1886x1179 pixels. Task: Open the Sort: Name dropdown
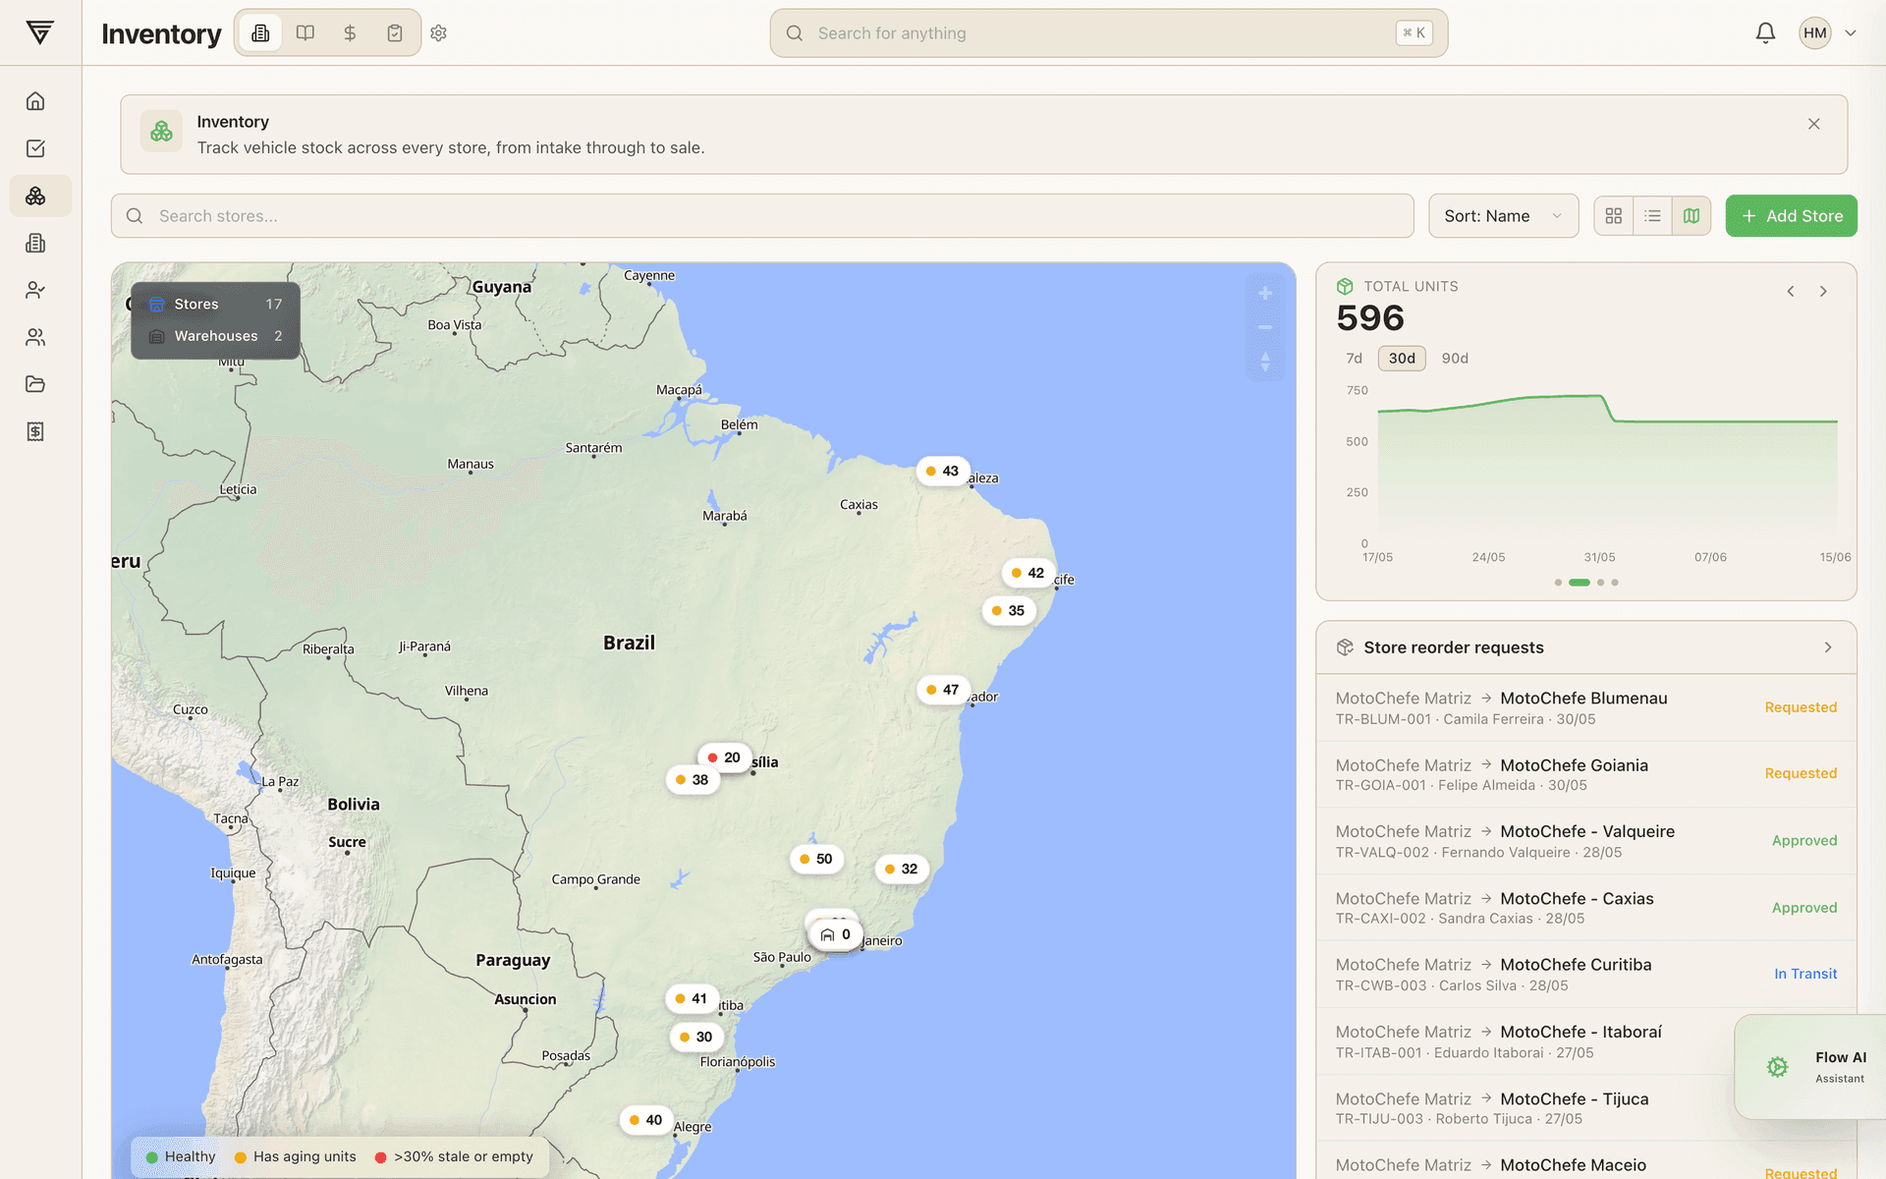(1503, 216)
